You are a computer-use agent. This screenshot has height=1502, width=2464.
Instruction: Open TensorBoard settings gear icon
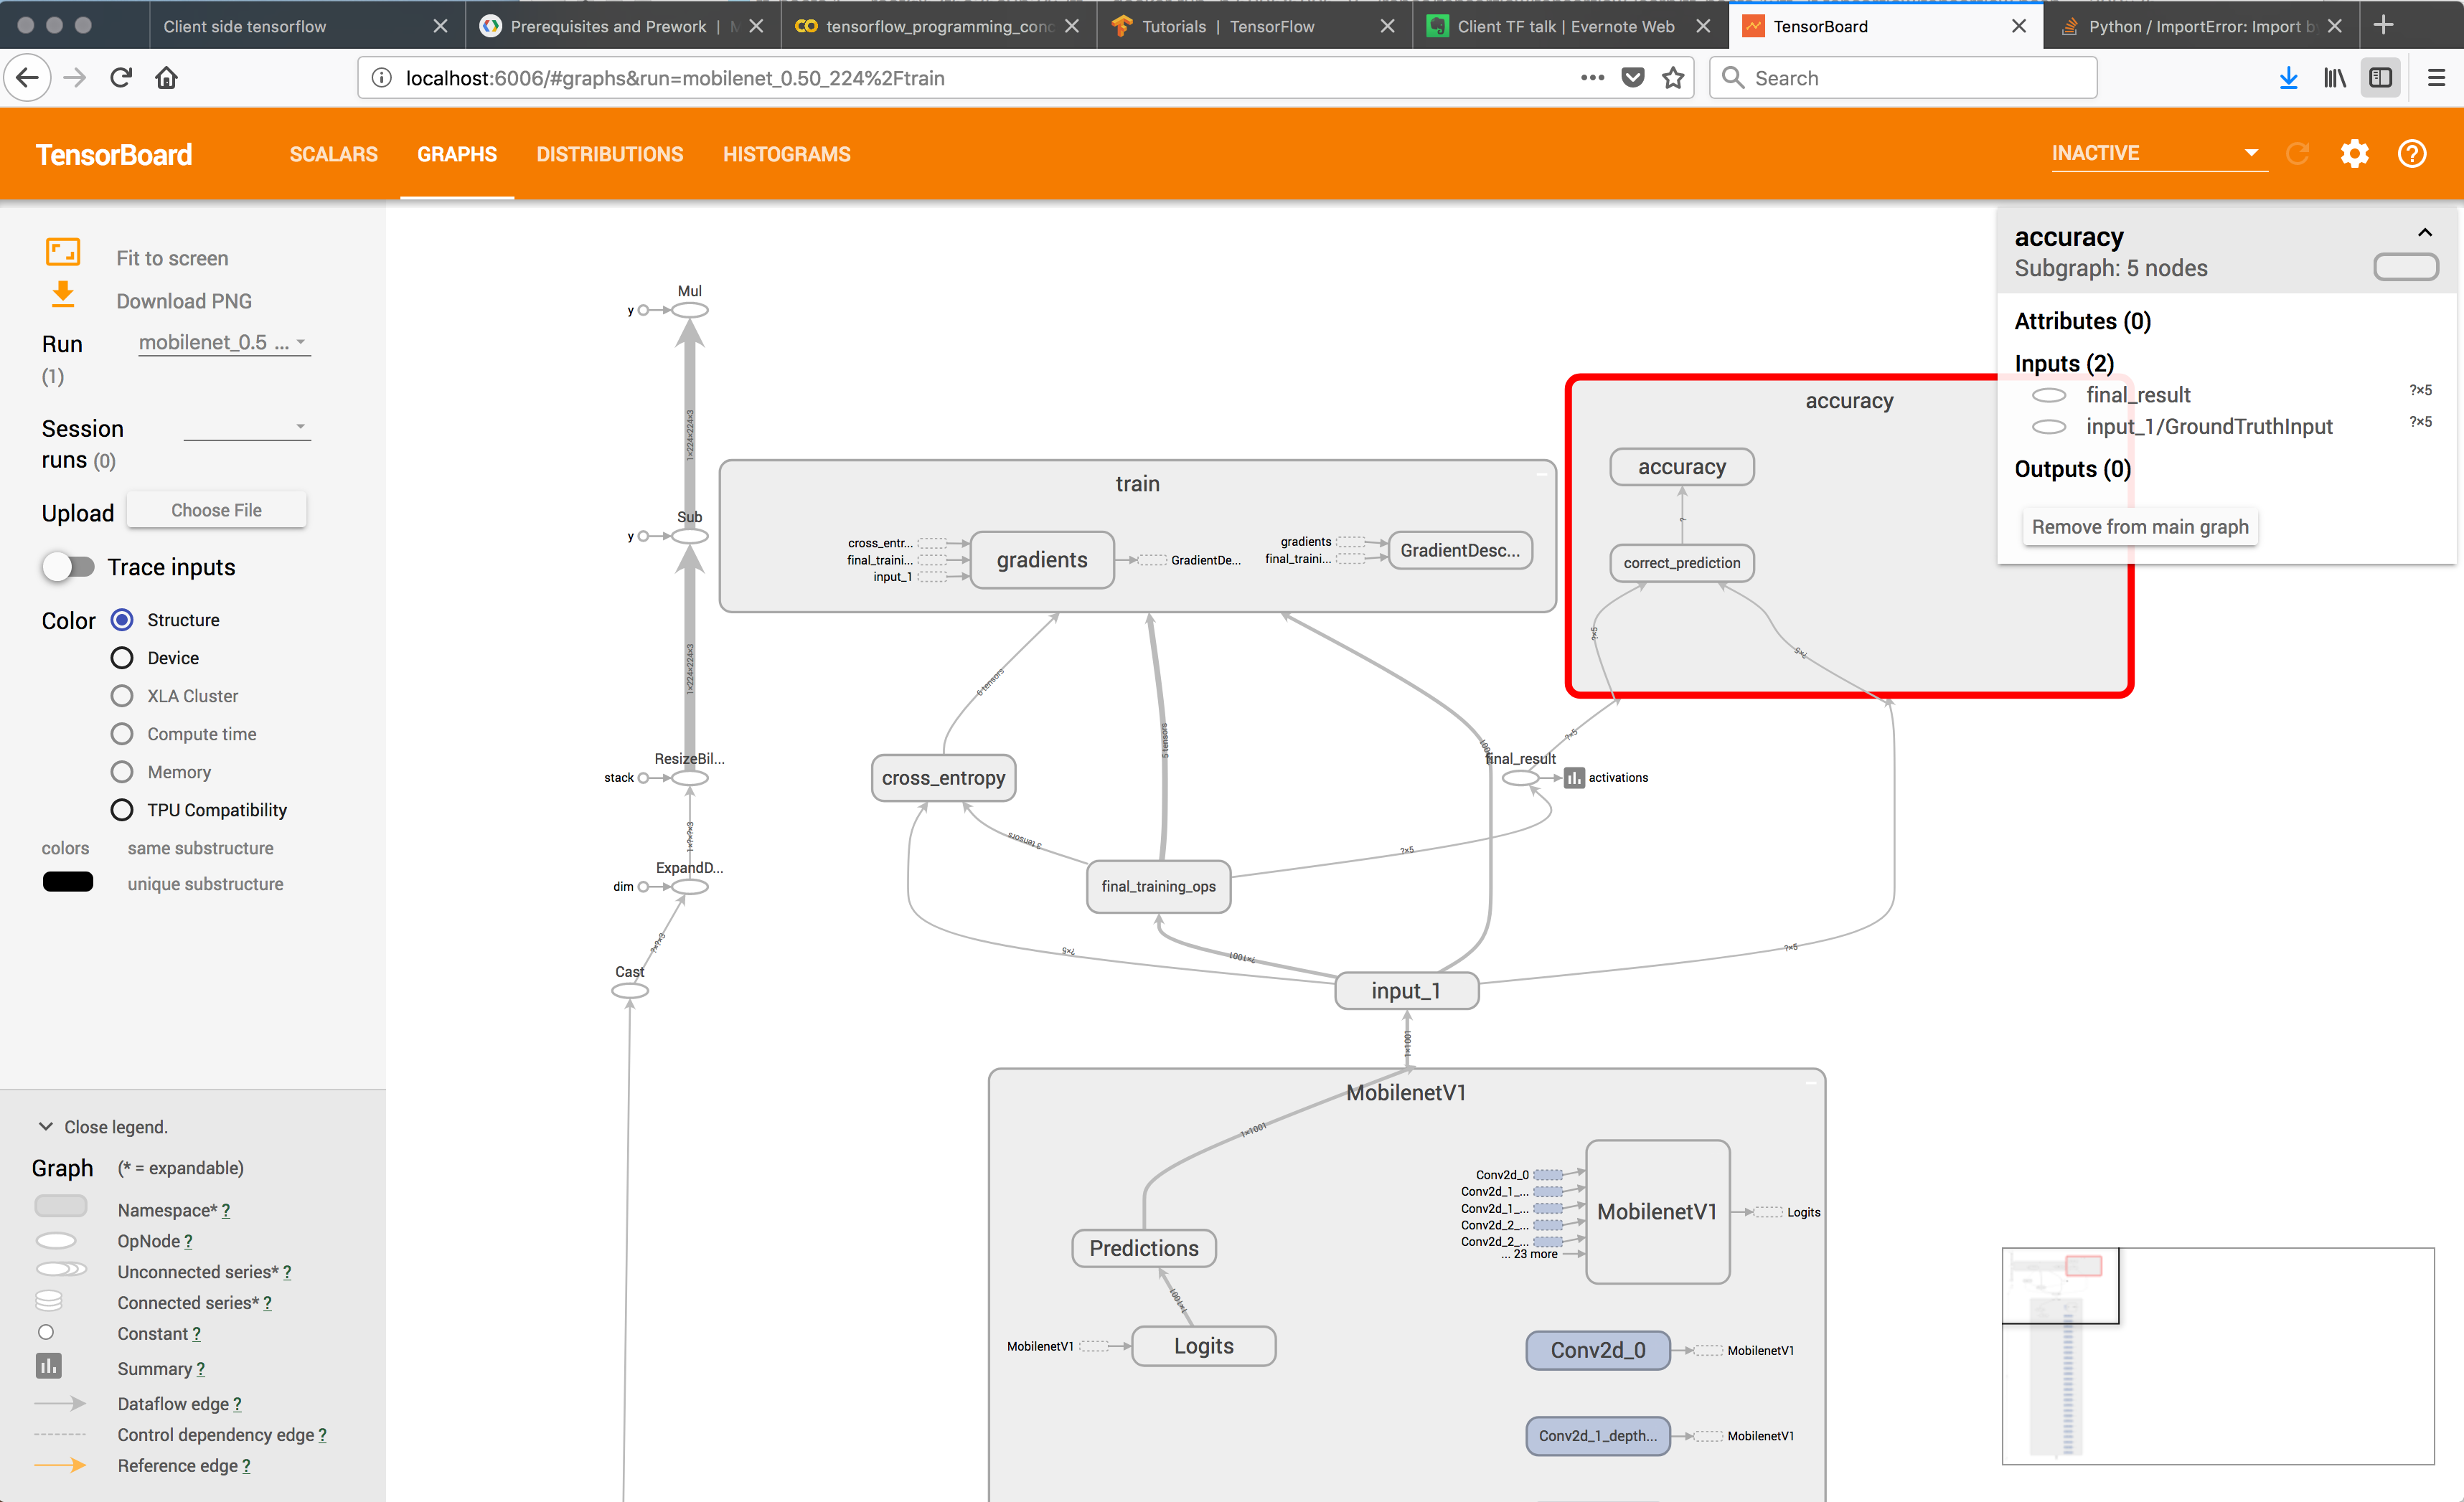pyautogui.click(x=2354, y=154)
